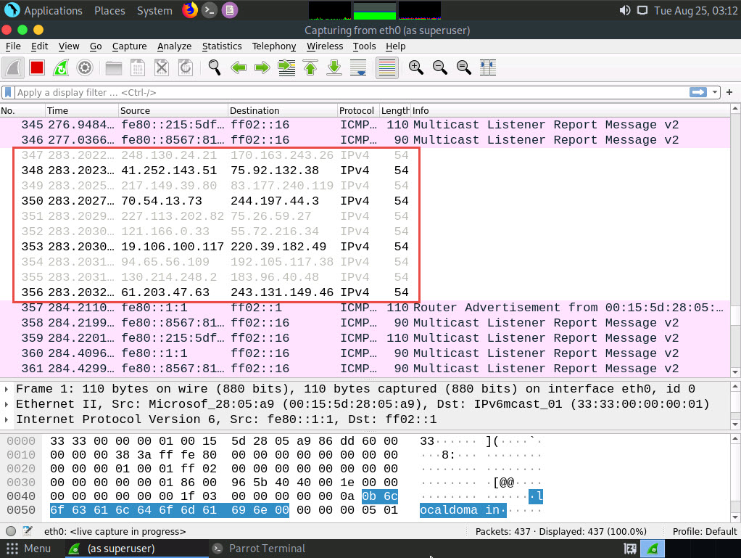
Task: Go to specified packet icon
Action: [286, 68]
